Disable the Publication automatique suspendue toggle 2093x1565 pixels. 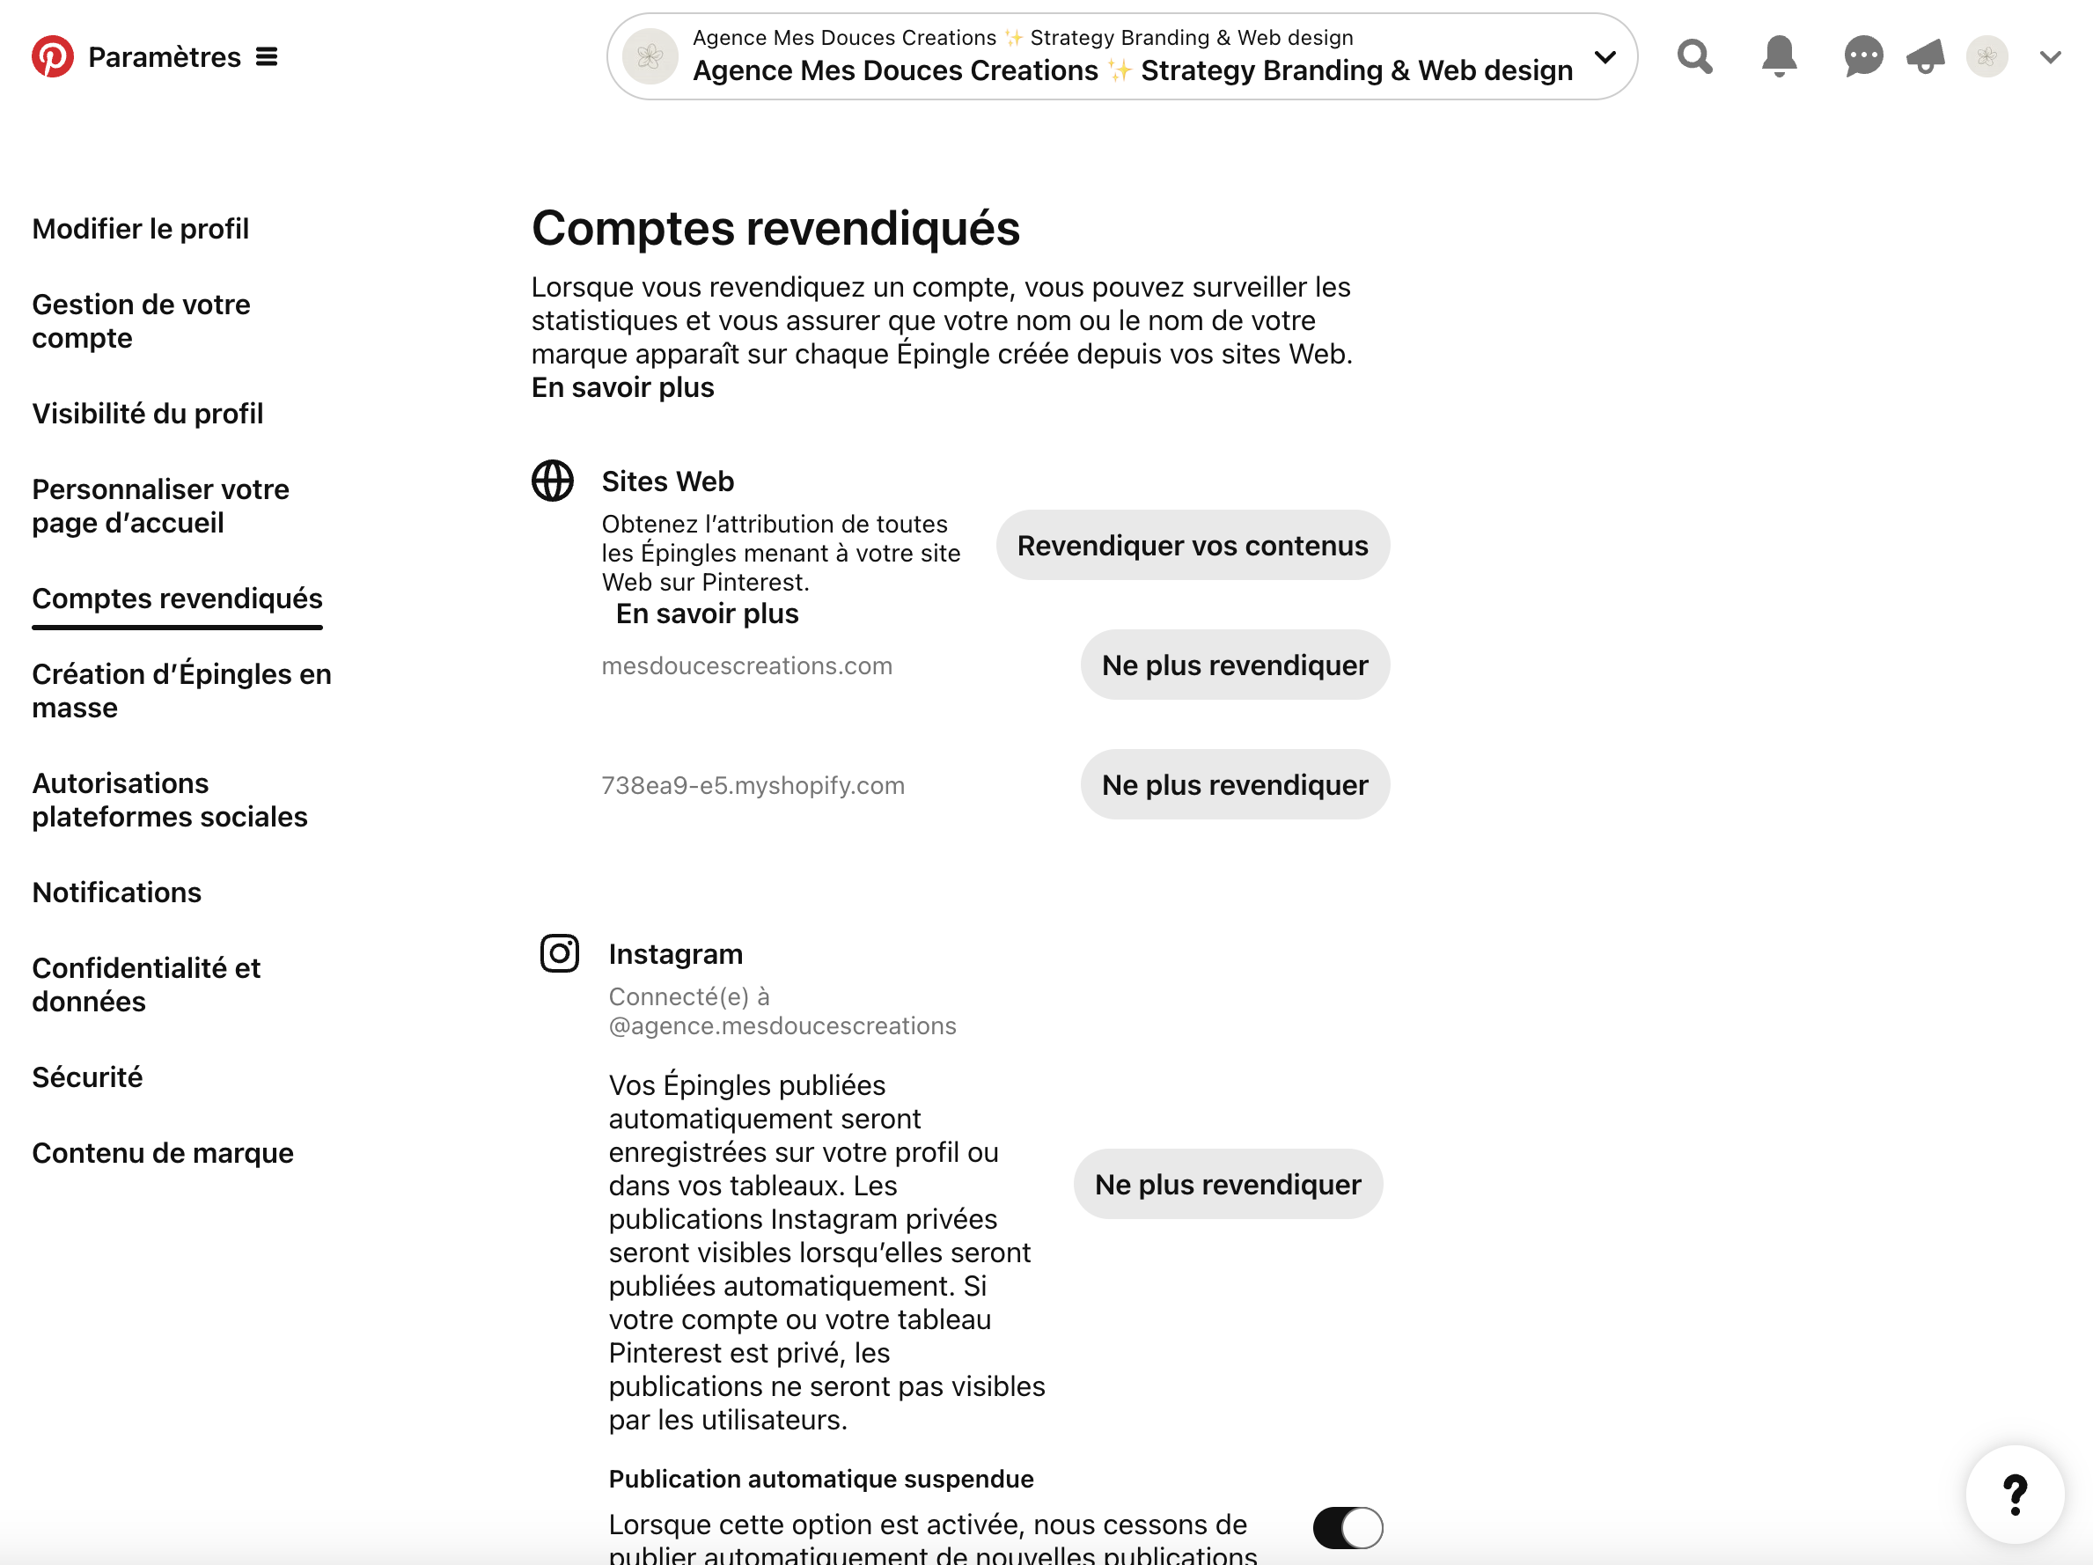point(1348,1526)
